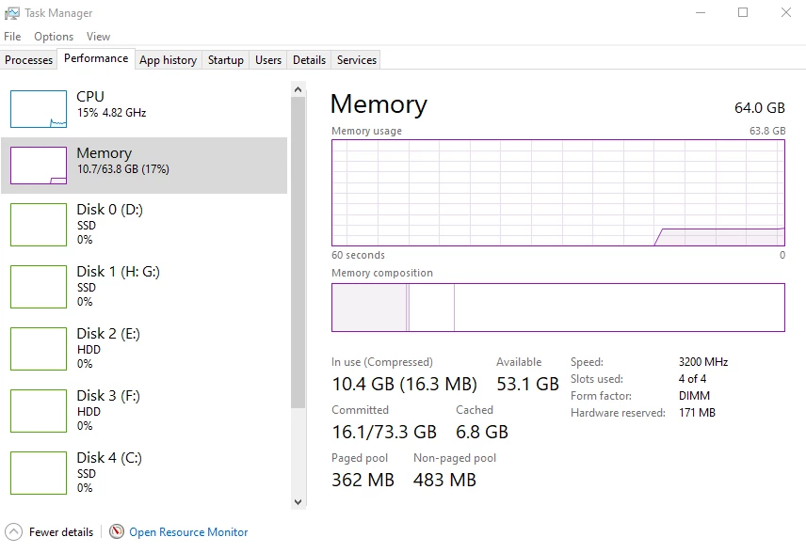The width and height of the screenshot is (806, 553).
Task: Click the Memory composition bar
Action: (557, 308)
